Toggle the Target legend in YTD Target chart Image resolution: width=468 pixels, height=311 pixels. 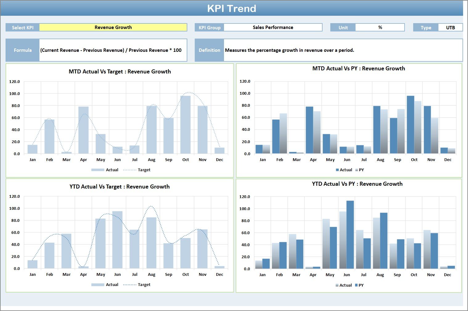click(x=144, y=284)
